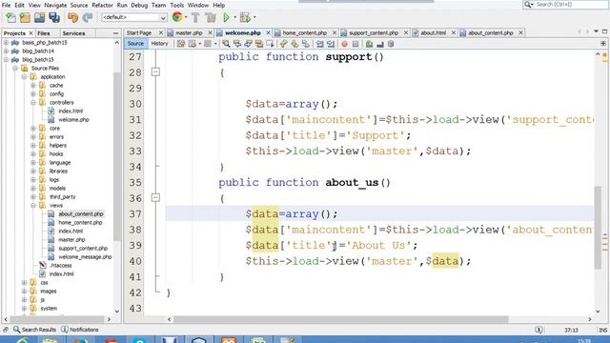Switch to the support_content.php tab
The height and width of the screenshot is (343, 610).
click(374, 33)
